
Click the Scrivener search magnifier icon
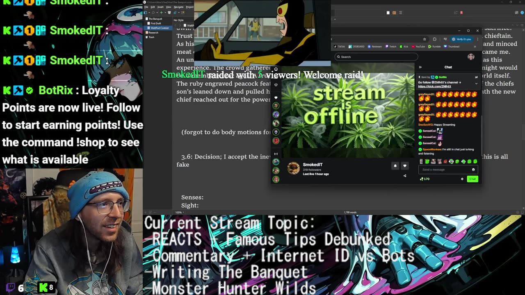coord(153,12)
